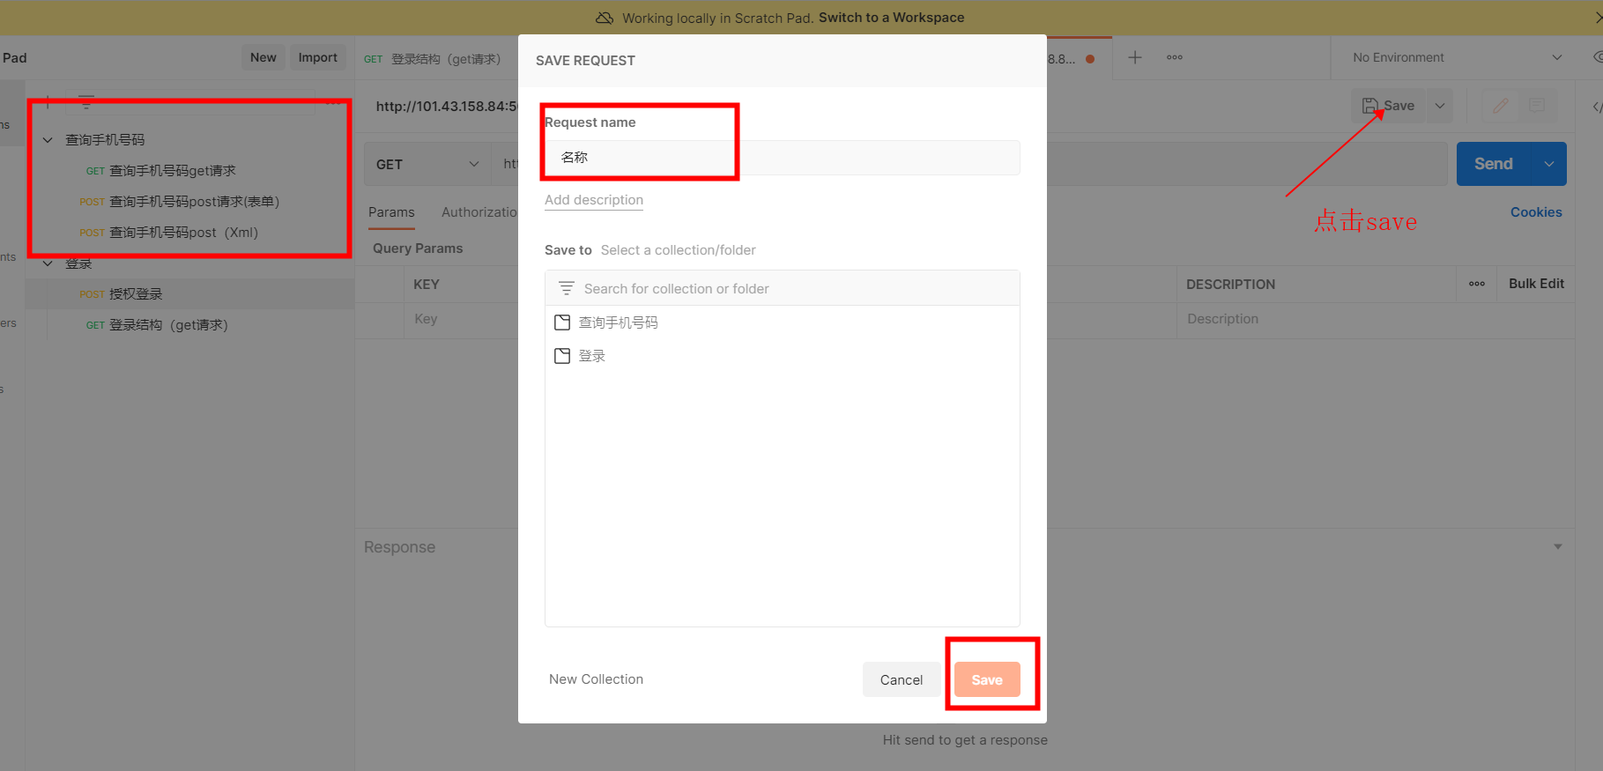Switch to the 登录结构 (get请求) request tab at top
The height and width of the screenshot is (771, 1603).
coord(433,59)
